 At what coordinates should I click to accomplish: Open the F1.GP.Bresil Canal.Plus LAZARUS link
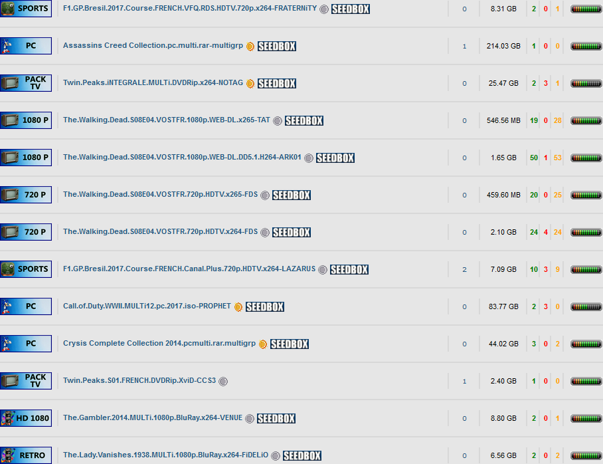click(189, 269)
